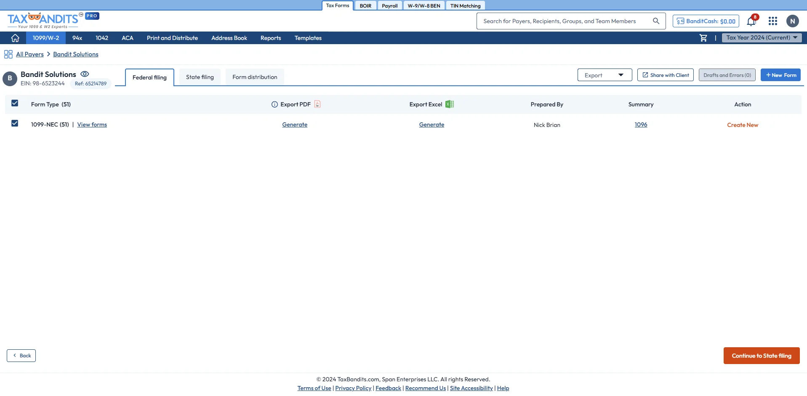Open the Home icon in navigation bar

(x=15, y=38)
